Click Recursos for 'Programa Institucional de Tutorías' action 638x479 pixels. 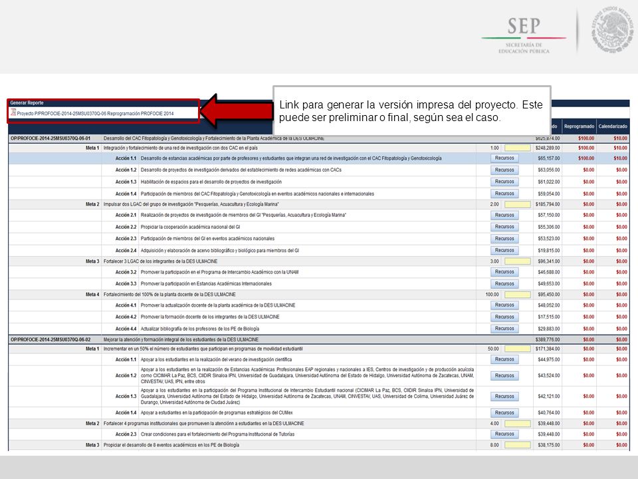tap(504, 434)
